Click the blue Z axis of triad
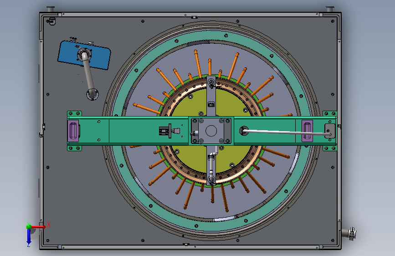This screenshot has height=256, width=395. pos(29,236)
